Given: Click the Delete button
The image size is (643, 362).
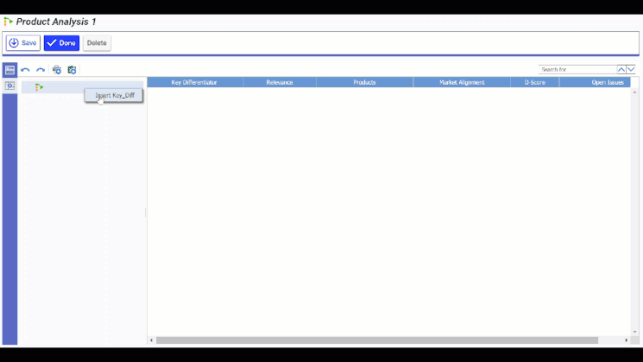Looking at the screenshot, I should (97, 43).
